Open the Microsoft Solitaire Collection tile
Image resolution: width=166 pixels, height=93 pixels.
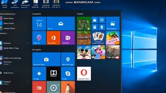(98, 38)
